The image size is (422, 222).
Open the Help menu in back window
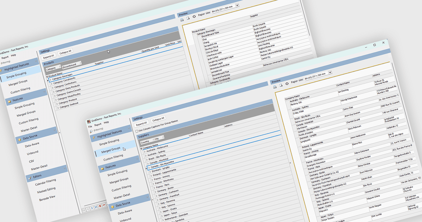coord(13,55)
